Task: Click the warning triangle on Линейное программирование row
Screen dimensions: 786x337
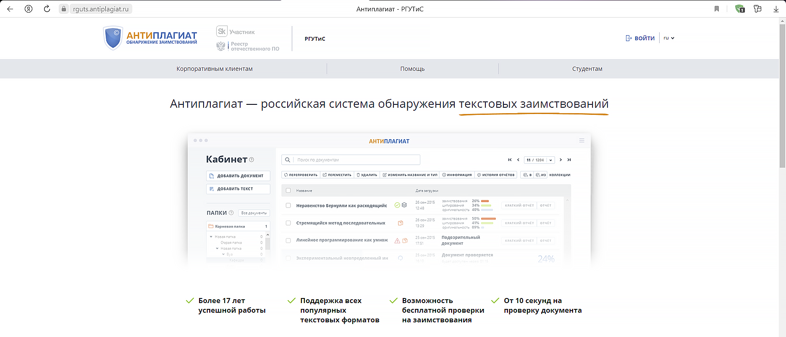Action: (397, 241)
